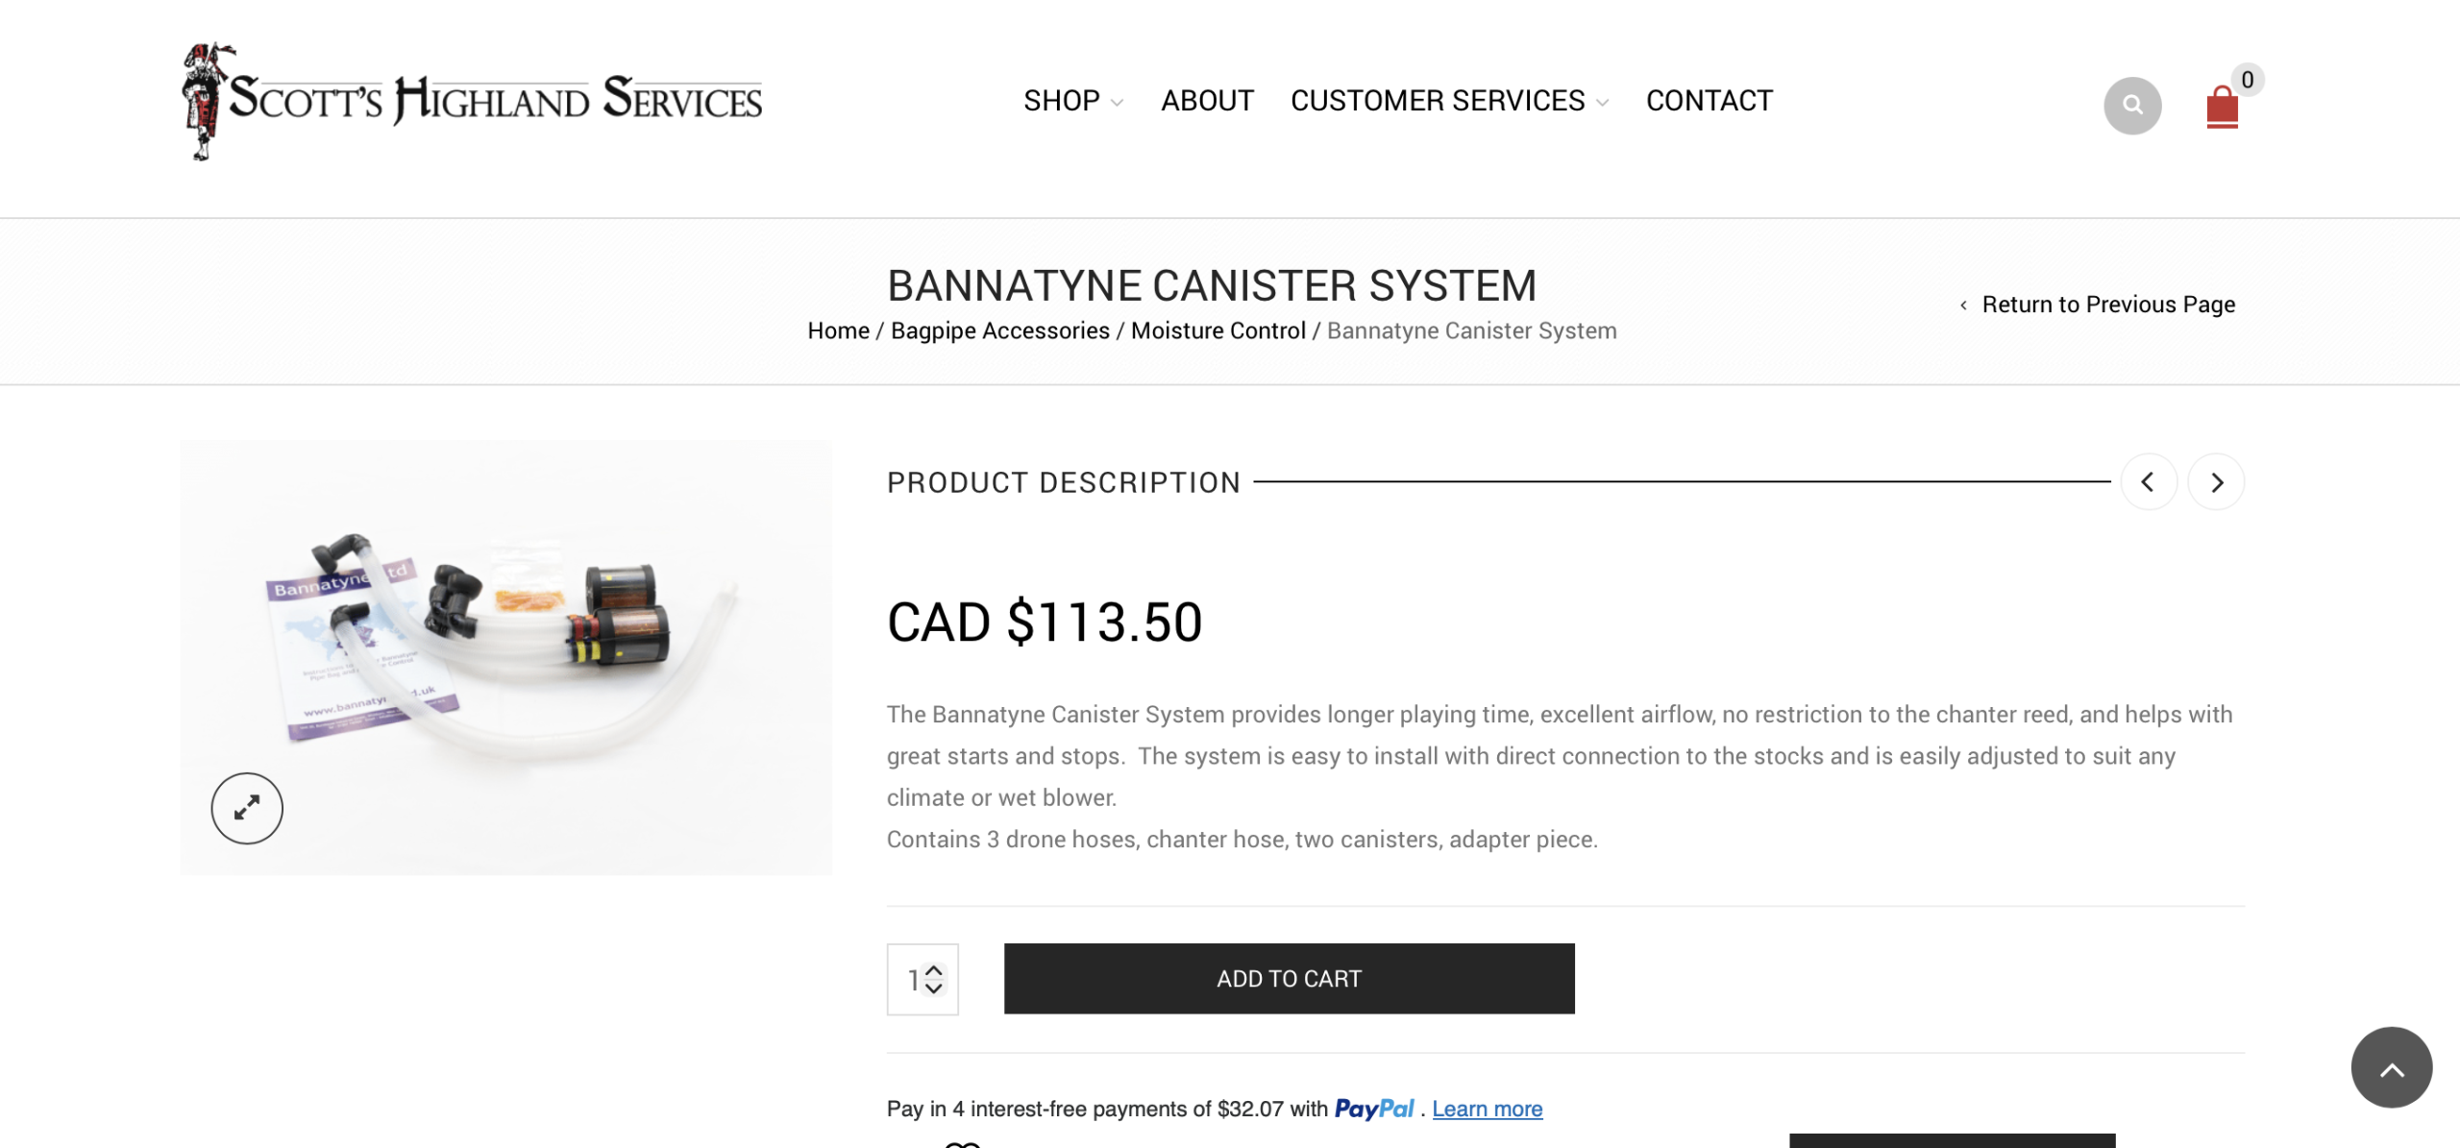Open Moisture Control breadcrumb link

1218,330
